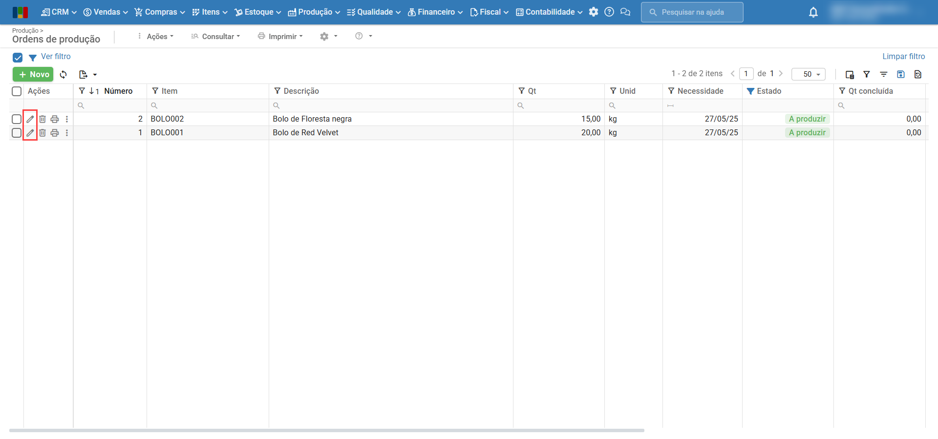Open settings gear in top navigation bar
Viewport: 938px width, 439px height.
pos(594,12)
